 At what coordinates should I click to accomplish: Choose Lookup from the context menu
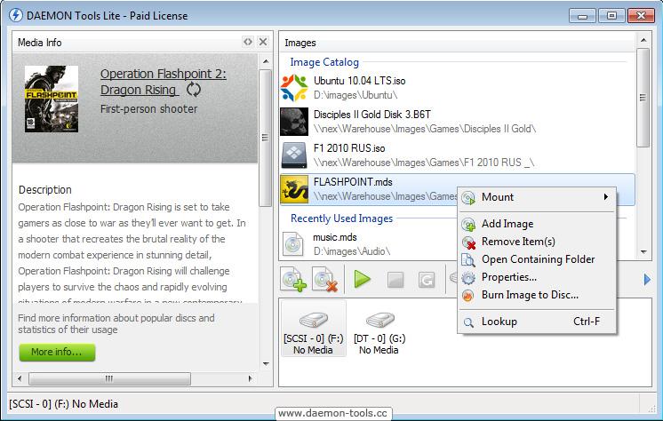(x=537, y=322)
